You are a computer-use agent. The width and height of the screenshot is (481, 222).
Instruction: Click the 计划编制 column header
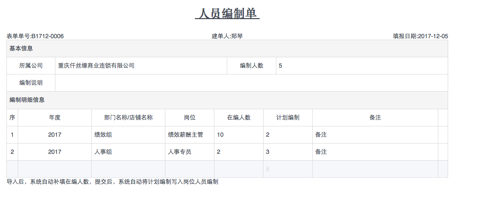288,118
